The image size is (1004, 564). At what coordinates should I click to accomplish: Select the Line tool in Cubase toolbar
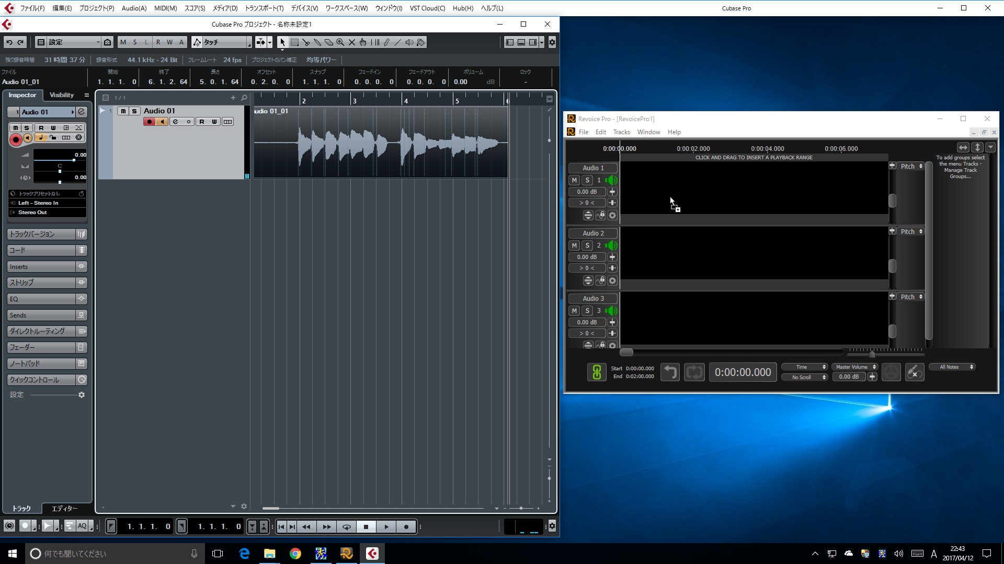pos(398,42)
